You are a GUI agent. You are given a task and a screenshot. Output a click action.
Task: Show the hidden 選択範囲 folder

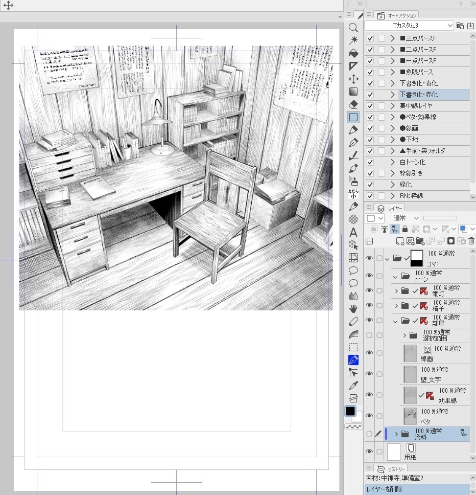(x=369, y=335)
